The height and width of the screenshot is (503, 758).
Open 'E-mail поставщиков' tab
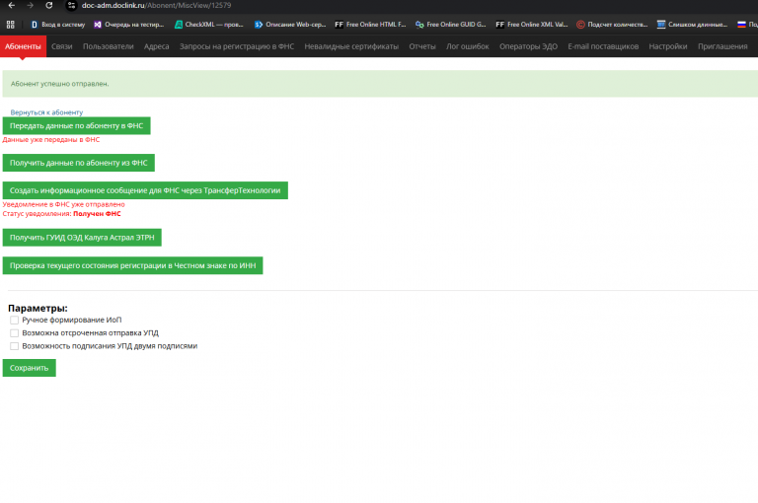point(603,46)
